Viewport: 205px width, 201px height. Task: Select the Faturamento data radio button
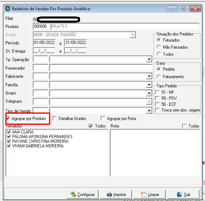click(159, 77)
